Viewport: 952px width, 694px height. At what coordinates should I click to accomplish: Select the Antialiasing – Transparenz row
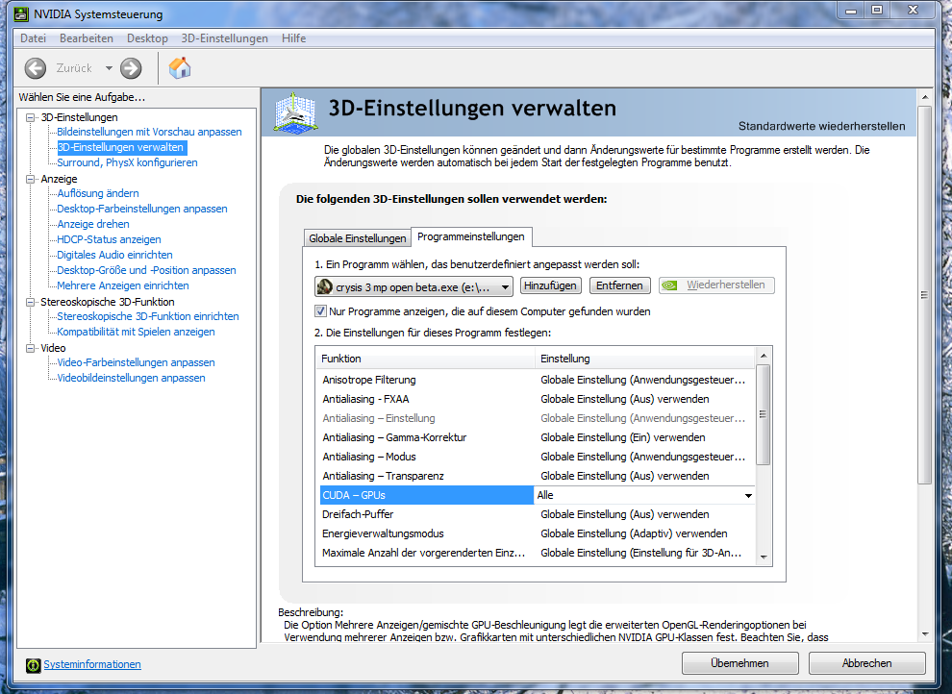click(x=537, y=476)
